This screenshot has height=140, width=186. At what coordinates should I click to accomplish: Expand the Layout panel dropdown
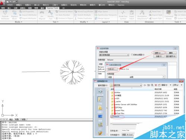point(106,22)
